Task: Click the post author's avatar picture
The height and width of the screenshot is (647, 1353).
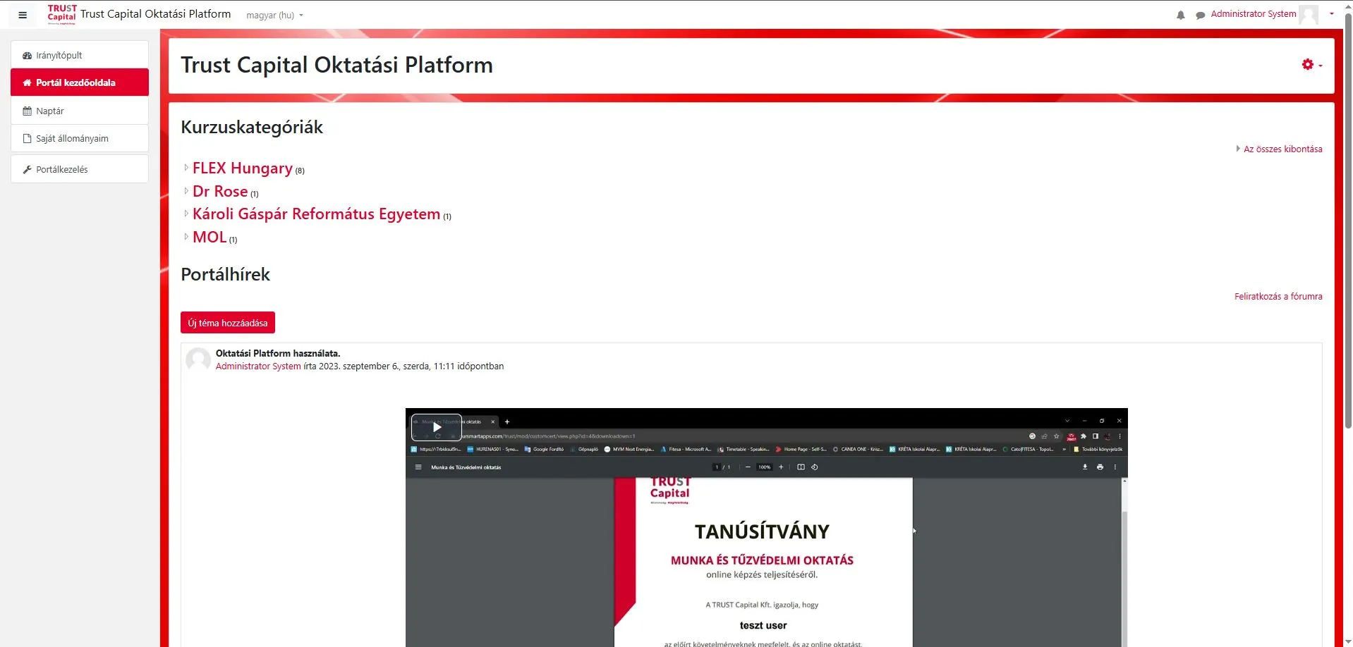Action: [198, 359]
